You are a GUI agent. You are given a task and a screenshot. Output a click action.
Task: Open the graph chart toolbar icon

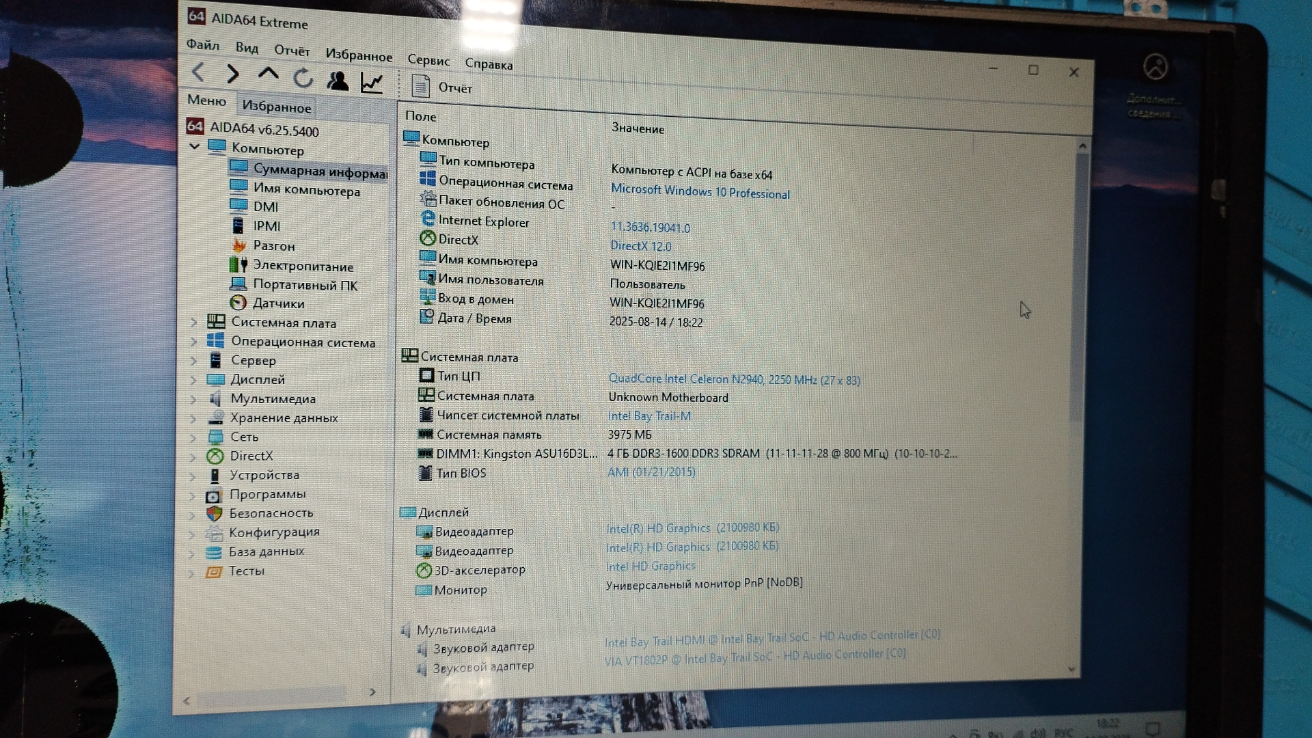click(372, 83)
